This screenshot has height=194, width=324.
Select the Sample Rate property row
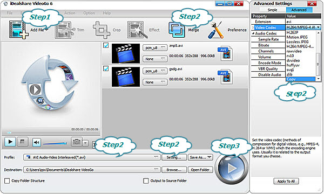point(268,39)
